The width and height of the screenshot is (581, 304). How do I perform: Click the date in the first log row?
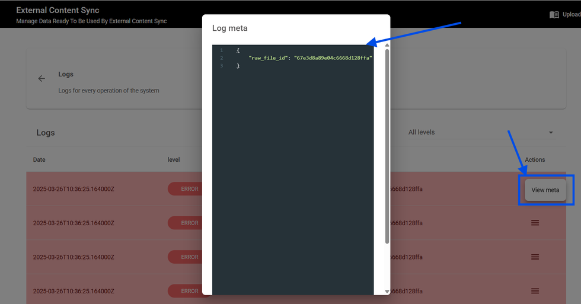(74, 189)
